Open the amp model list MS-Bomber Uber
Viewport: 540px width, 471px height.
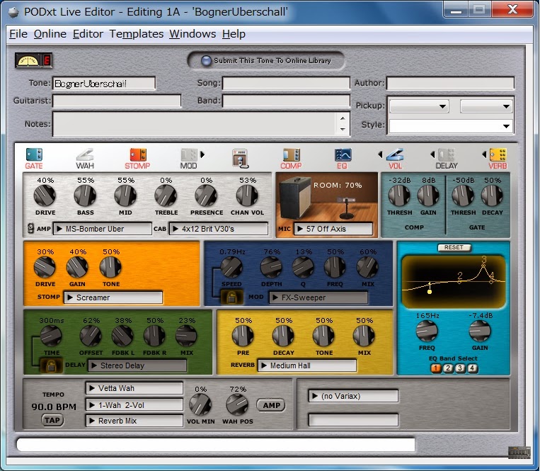coord(103,229)
